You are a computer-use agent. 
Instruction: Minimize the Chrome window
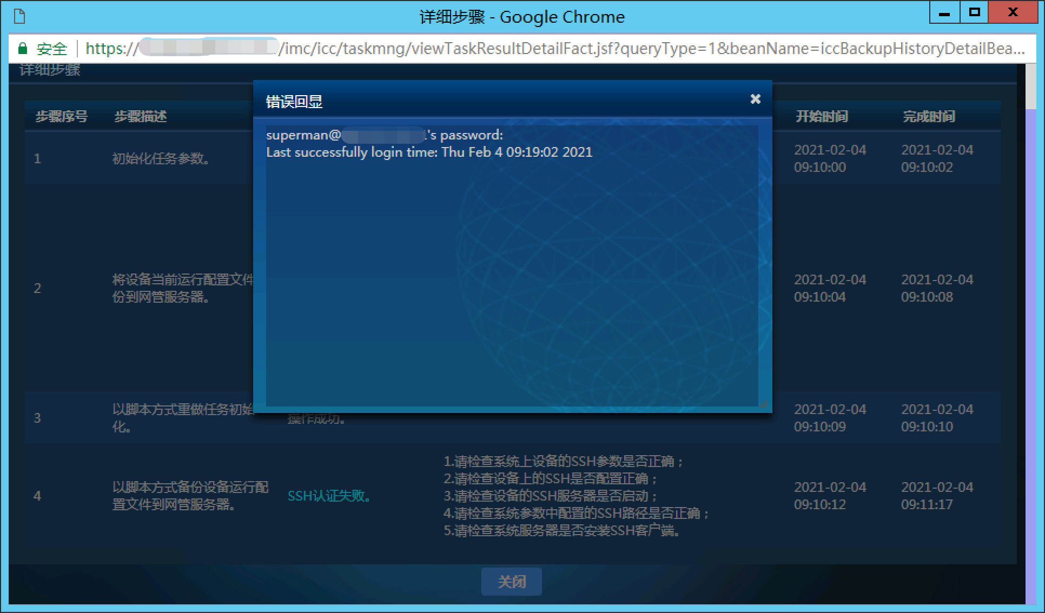click(x=944, y=13)
